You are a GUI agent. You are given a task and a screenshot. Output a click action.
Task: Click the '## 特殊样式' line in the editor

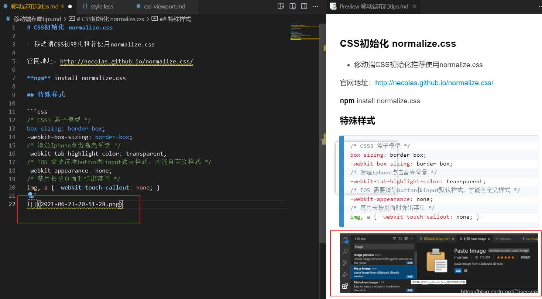tap(46, 95)
